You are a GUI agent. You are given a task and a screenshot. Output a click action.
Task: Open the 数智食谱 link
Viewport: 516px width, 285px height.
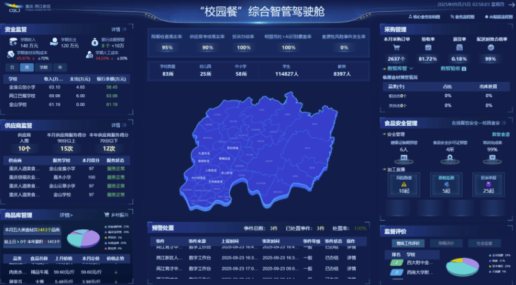[500, 134]
